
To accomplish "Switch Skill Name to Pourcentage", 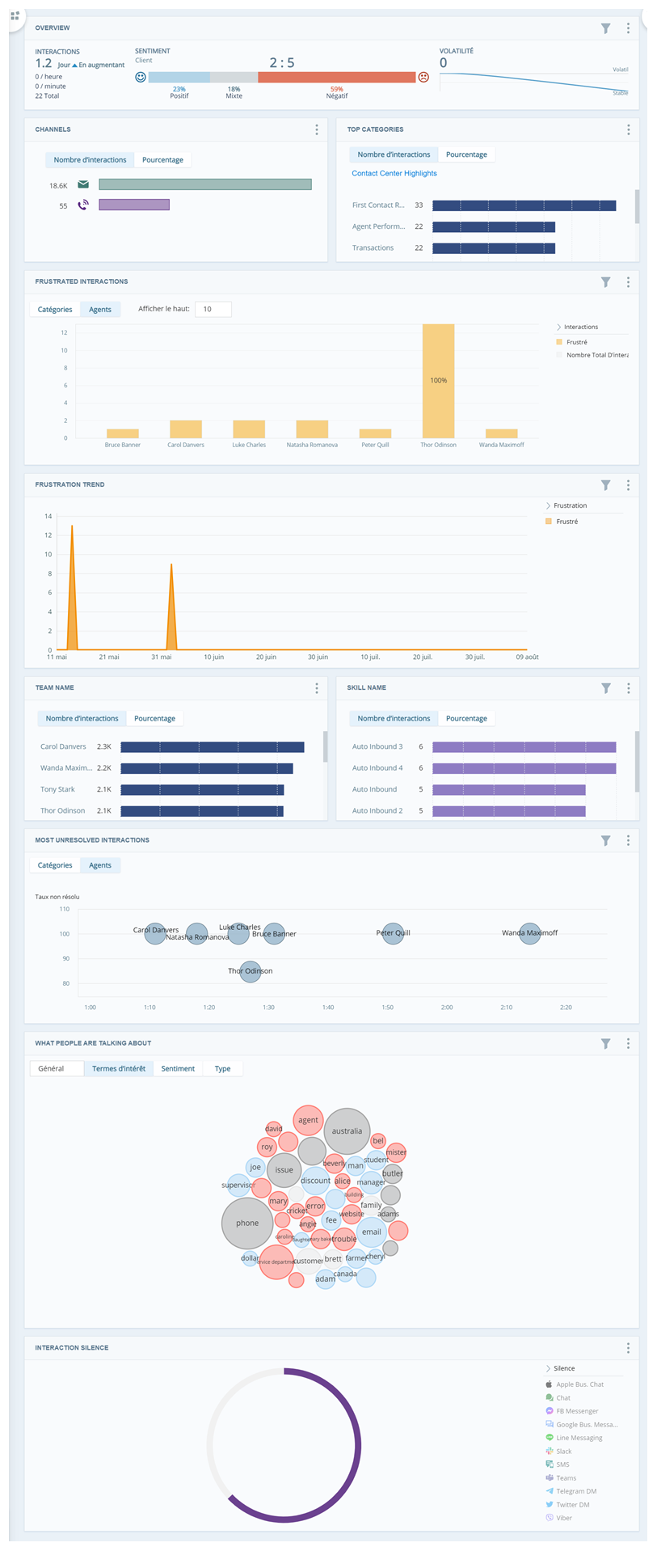I will click(466, 719).
